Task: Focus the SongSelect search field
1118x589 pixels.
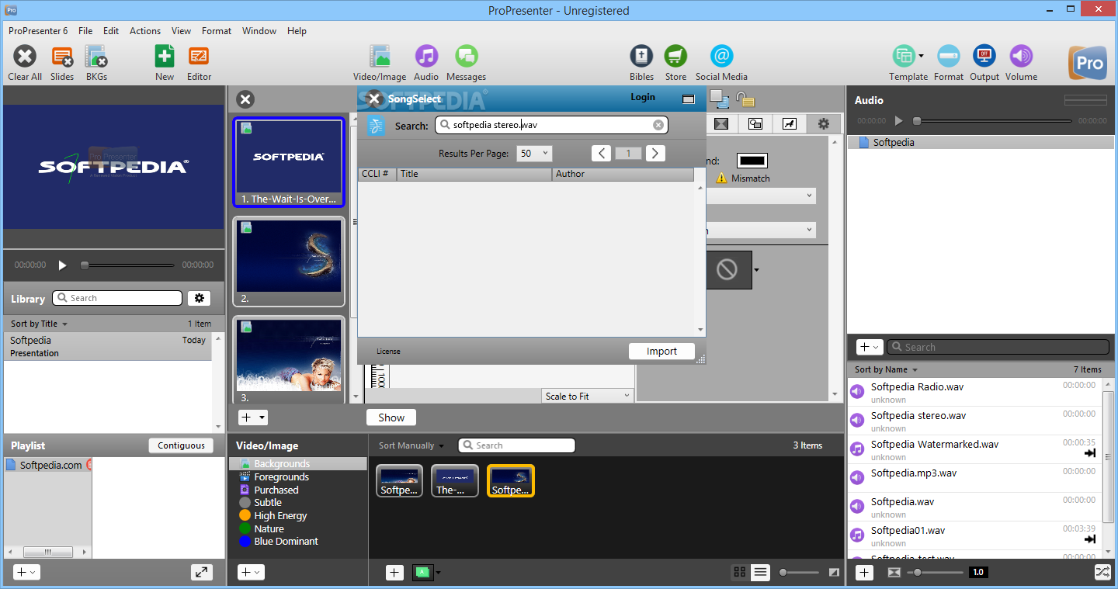Action: [x=551, y=125]
